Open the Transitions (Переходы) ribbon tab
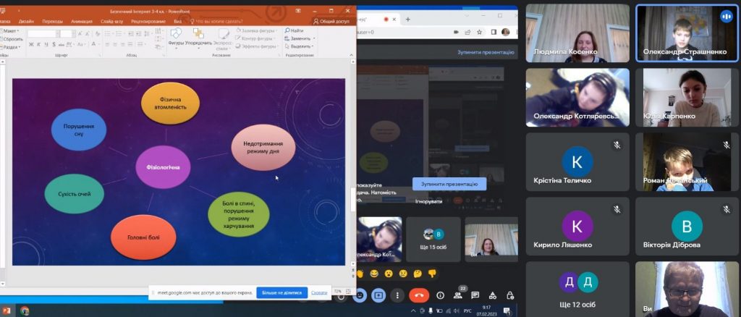This screenshot has height=317, width=741. tap(52, 21)
